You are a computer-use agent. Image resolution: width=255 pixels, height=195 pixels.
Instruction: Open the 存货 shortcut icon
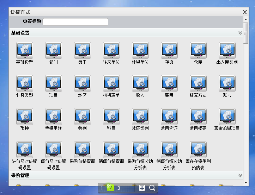click(x=169, y=50)
